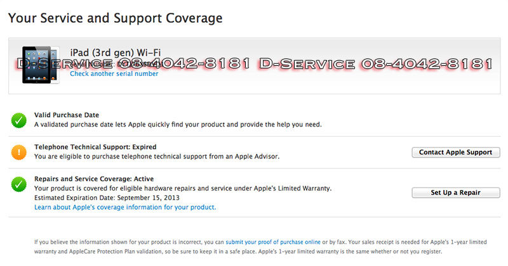Select Repairs and Service Coverage: Active heading
Screen dimensions: 508x266
(x=94, y=179)
